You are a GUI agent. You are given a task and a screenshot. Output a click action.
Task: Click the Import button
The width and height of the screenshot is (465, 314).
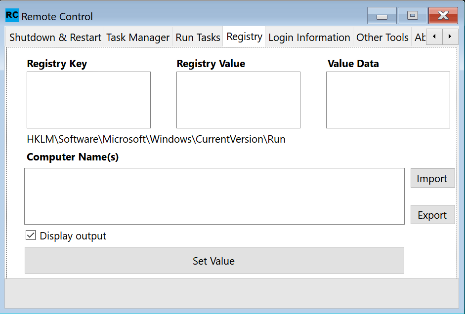[x=432, y=179]
